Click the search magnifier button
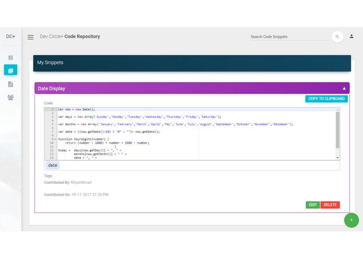 click(x=337, y=37)
